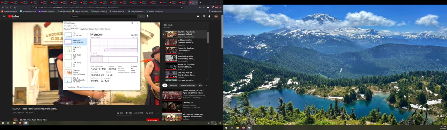Collapse the Mix - Rock playlist panel

coord(206,26)
